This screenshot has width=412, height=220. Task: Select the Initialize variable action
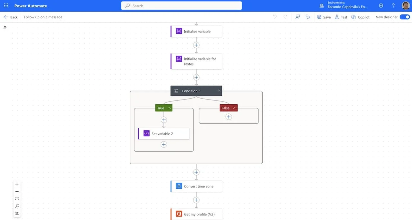(196, 31)
